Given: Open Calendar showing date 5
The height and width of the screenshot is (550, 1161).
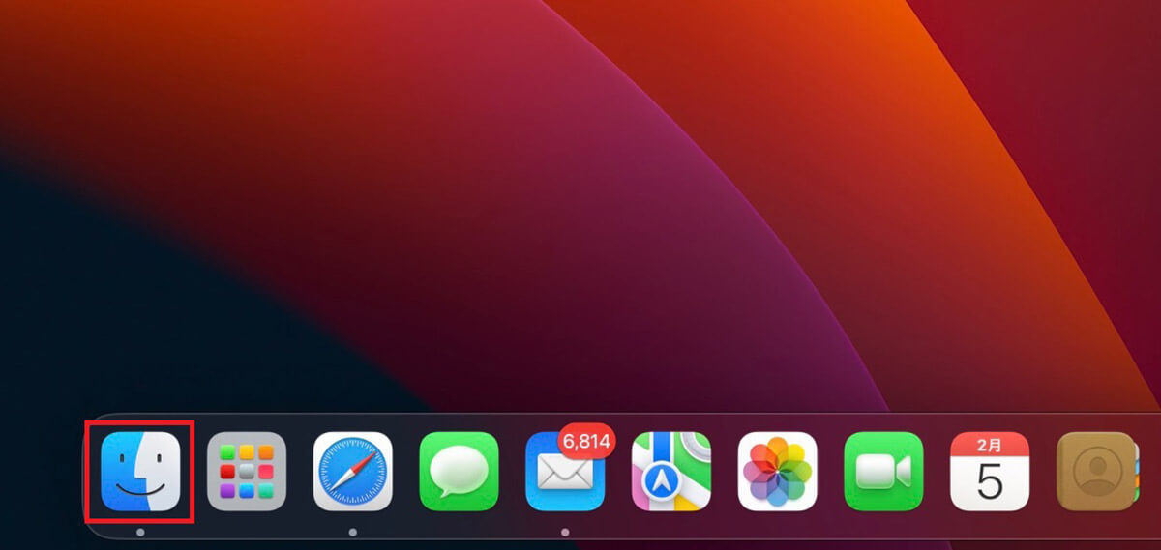Looking at the screenshot, I should click(990, 471).
